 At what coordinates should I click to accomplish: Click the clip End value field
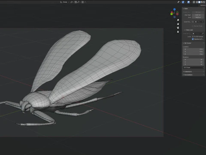pos(198,17)
